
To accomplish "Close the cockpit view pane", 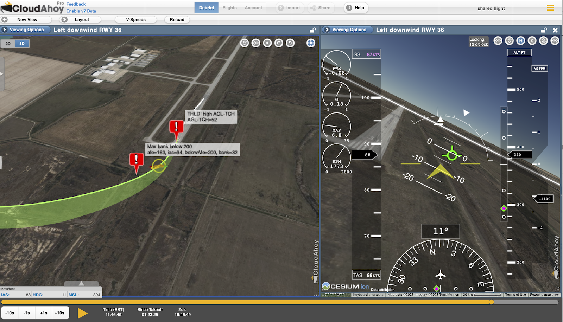I will click(x=555, y=30).
